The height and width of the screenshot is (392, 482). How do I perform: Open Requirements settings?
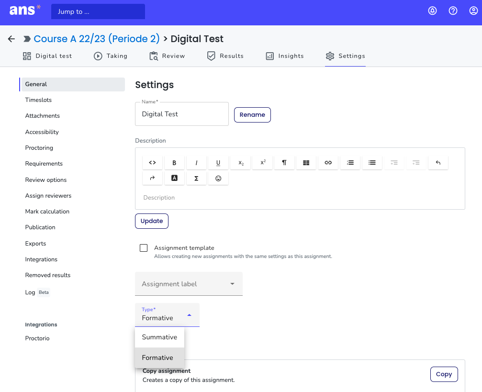44,164
